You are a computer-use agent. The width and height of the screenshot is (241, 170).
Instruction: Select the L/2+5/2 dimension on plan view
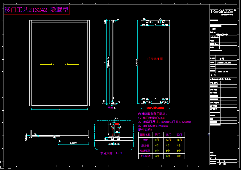74,143
